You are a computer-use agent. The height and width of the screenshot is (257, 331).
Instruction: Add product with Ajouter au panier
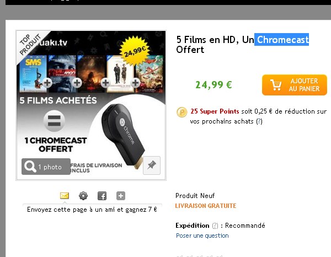pos(295,85)
